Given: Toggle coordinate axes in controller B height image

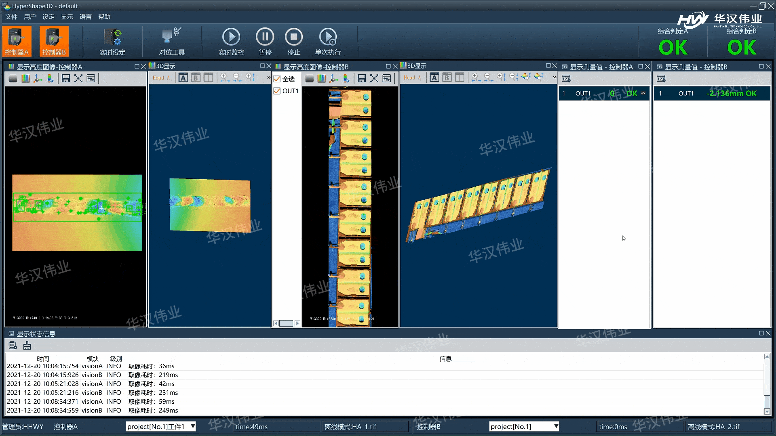Looking at the screenshot, I should (x=334, y=78).
